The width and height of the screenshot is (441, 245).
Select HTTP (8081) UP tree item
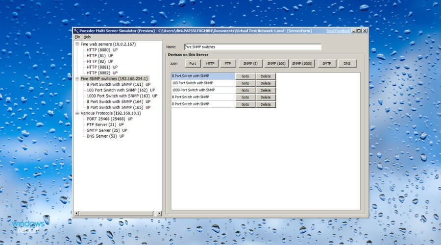tap(102, 67)
